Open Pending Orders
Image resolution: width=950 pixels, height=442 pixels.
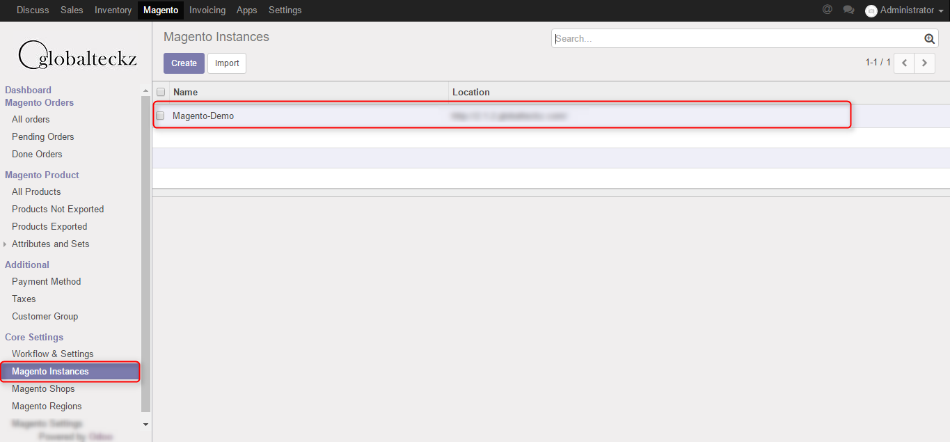[42, 137]
